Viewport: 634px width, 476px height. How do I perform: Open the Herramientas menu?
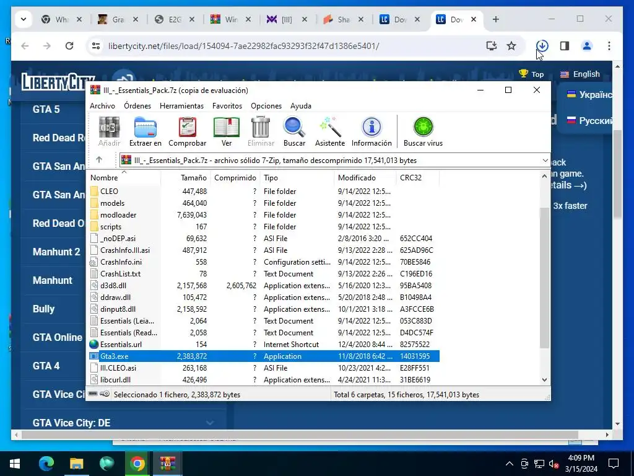pyautogui.click(x=181, y=105)
